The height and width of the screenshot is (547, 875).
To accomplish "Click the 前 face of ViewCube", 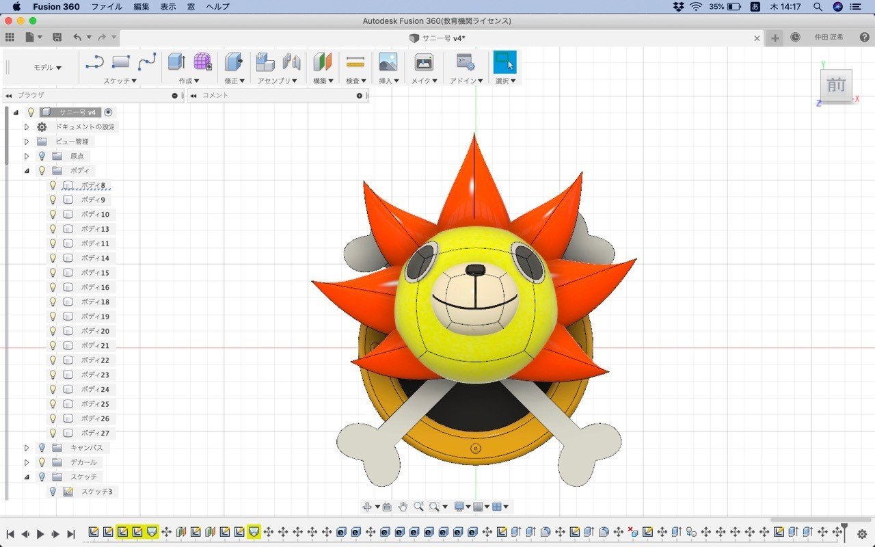I will [x=835, y=85].
